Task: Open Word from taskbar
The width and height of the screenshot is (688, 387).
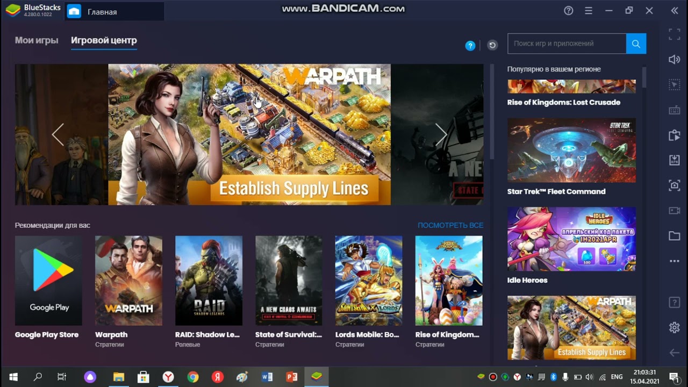Action: pyautogui.click(x=267, y=377)
